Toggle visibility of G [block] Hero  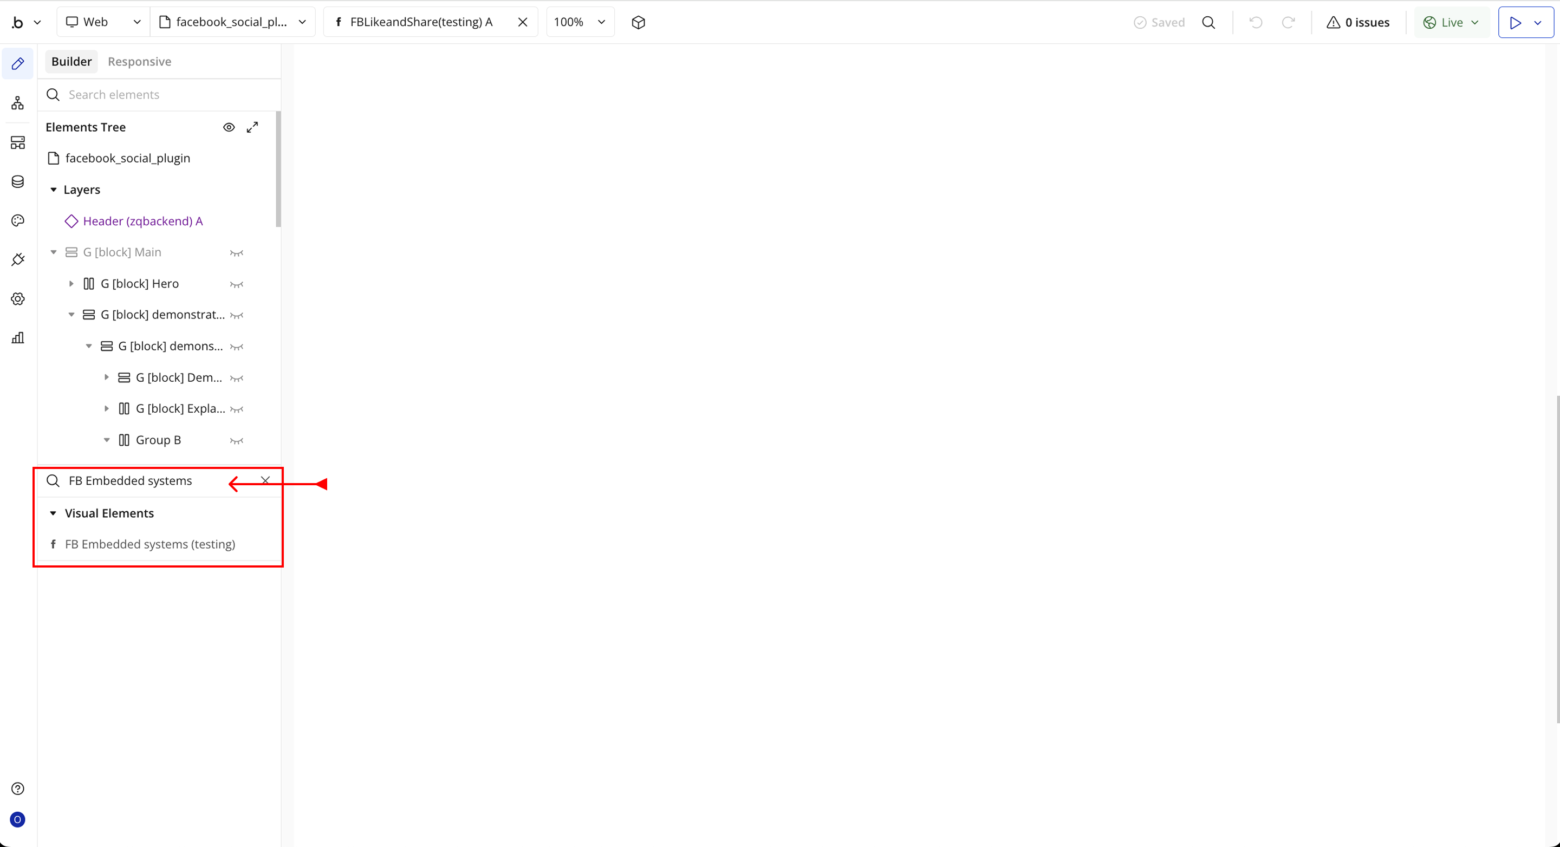click(x=236, y=284)
